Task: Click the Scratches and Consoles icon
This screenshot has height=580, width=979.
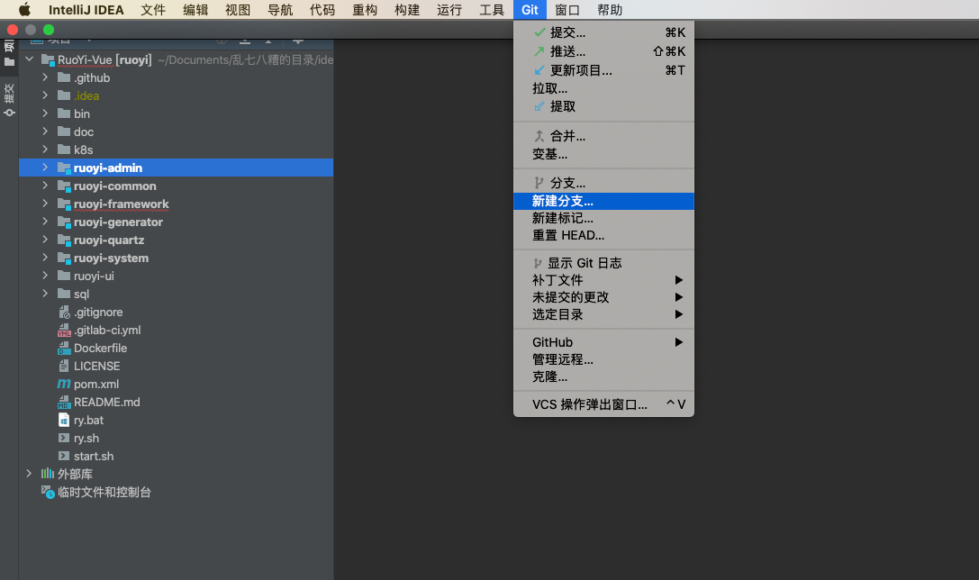Action: (x=48, y=492)
